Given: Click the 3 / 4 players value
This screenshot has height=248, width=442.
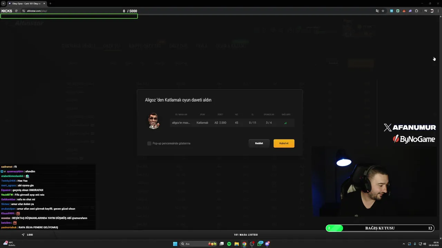Looking at the screenshot, I should pos(269,123).
